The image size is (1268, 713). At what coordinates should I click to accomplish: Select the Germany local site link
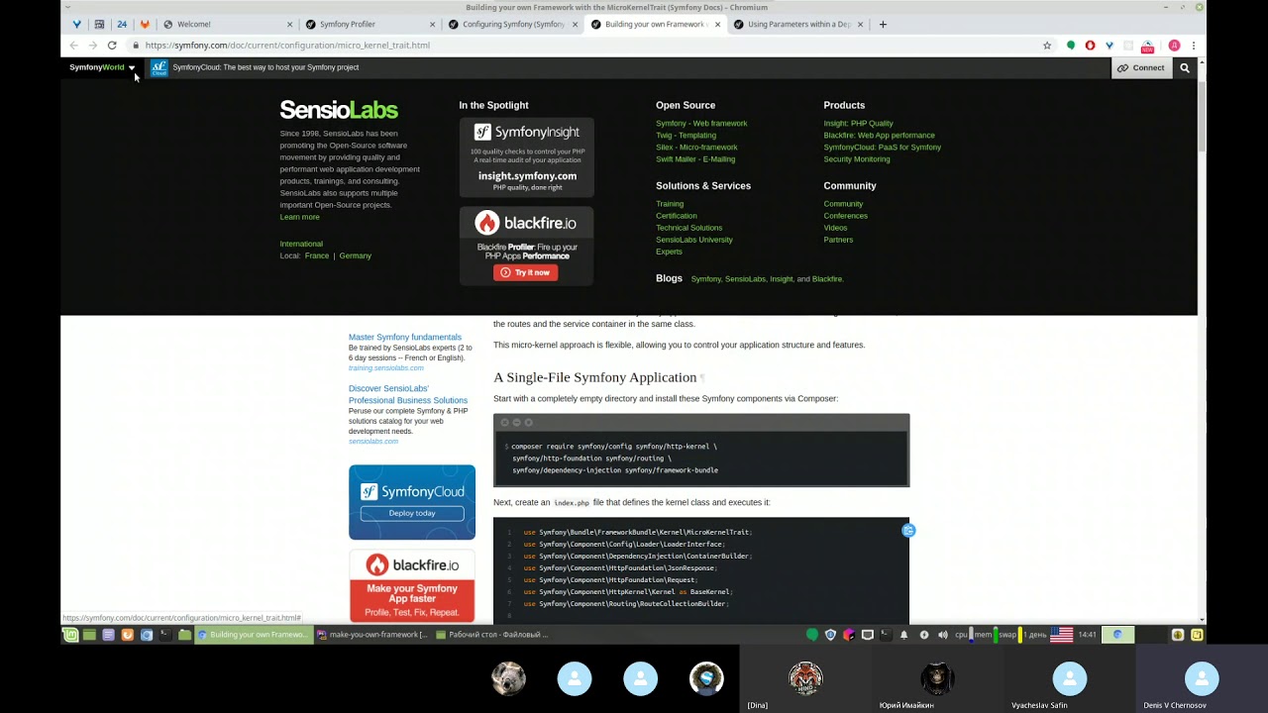point(355,255)
